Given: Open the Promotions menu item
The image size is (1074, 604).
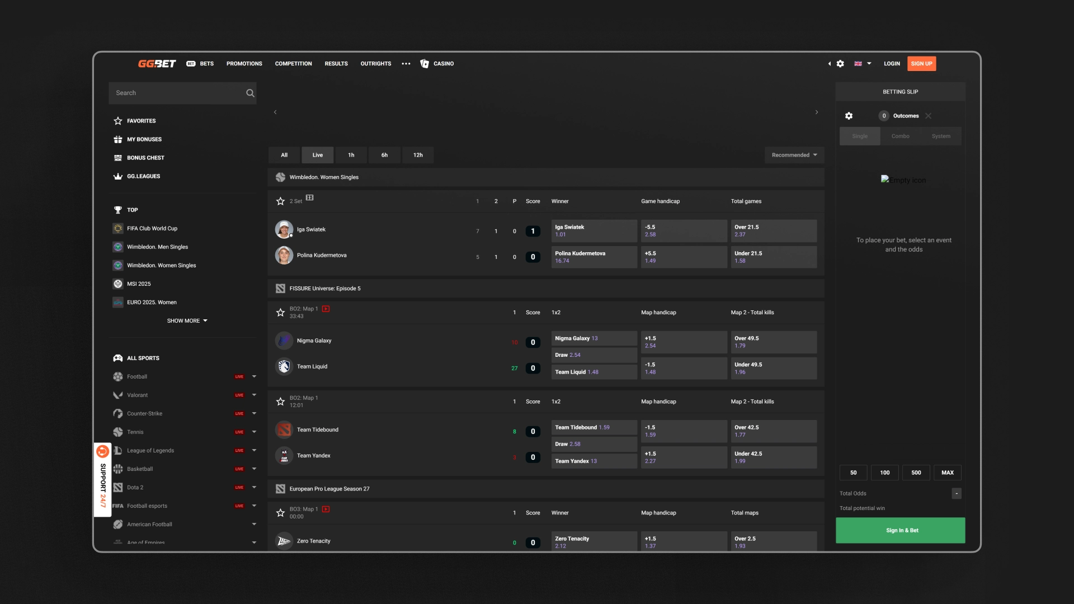Looking at the screenshot, I should [x=244, y=64].
